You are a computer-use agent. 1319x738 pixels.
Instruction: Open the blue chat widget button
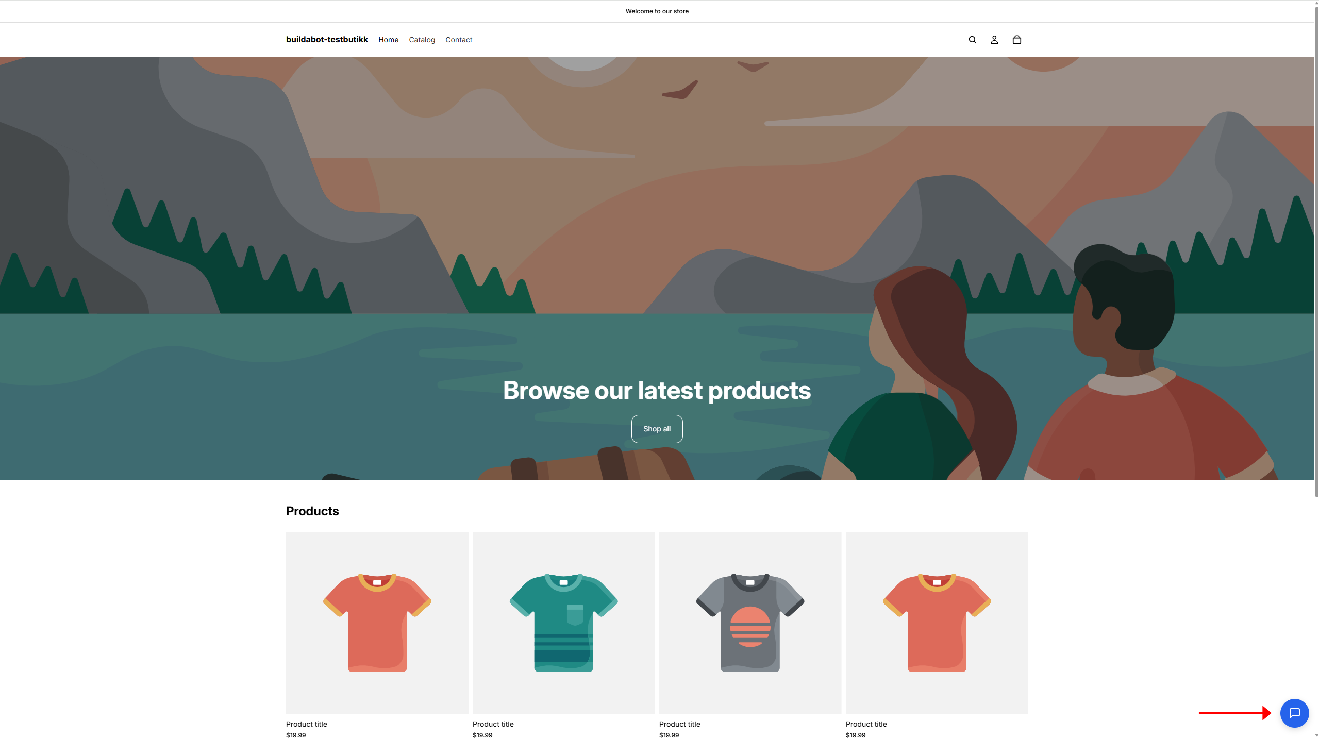(1294, 713)
